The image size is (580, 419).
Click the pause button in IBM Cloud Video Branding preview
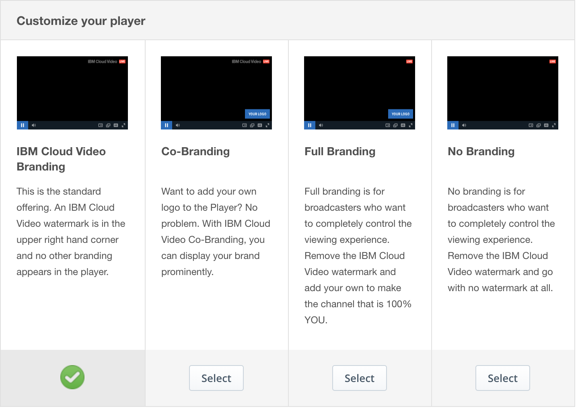pyautogui.click(x=23, y=125)
